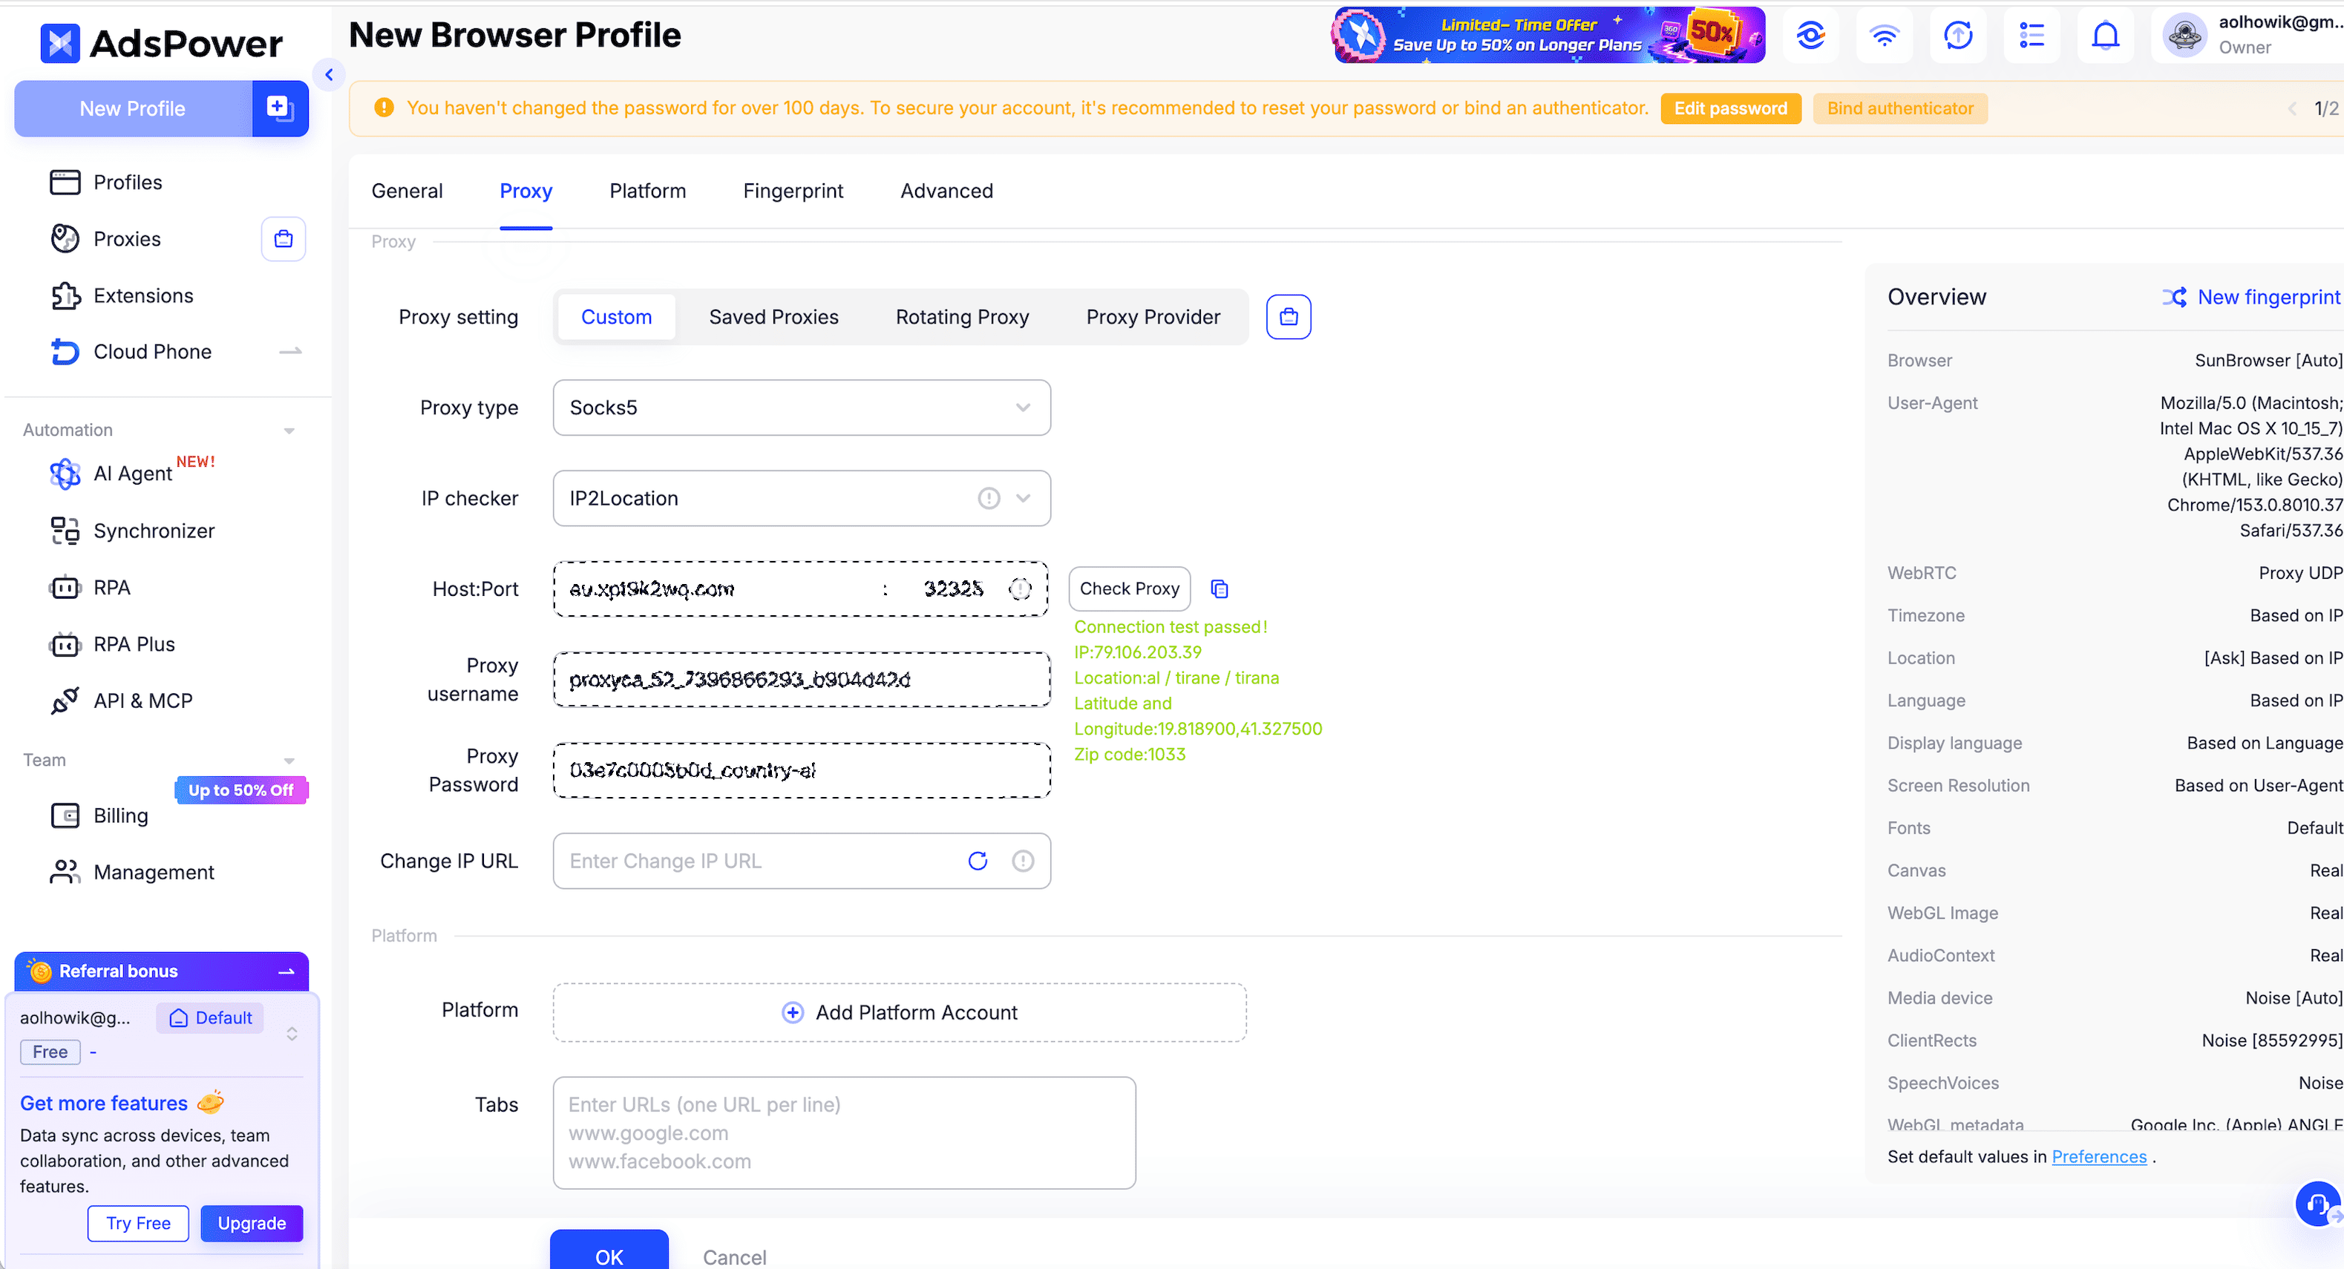Screen dimensions: 2344x1269
Task: Open the Wi-Fi network status icon
Action: pos(1884,36)
